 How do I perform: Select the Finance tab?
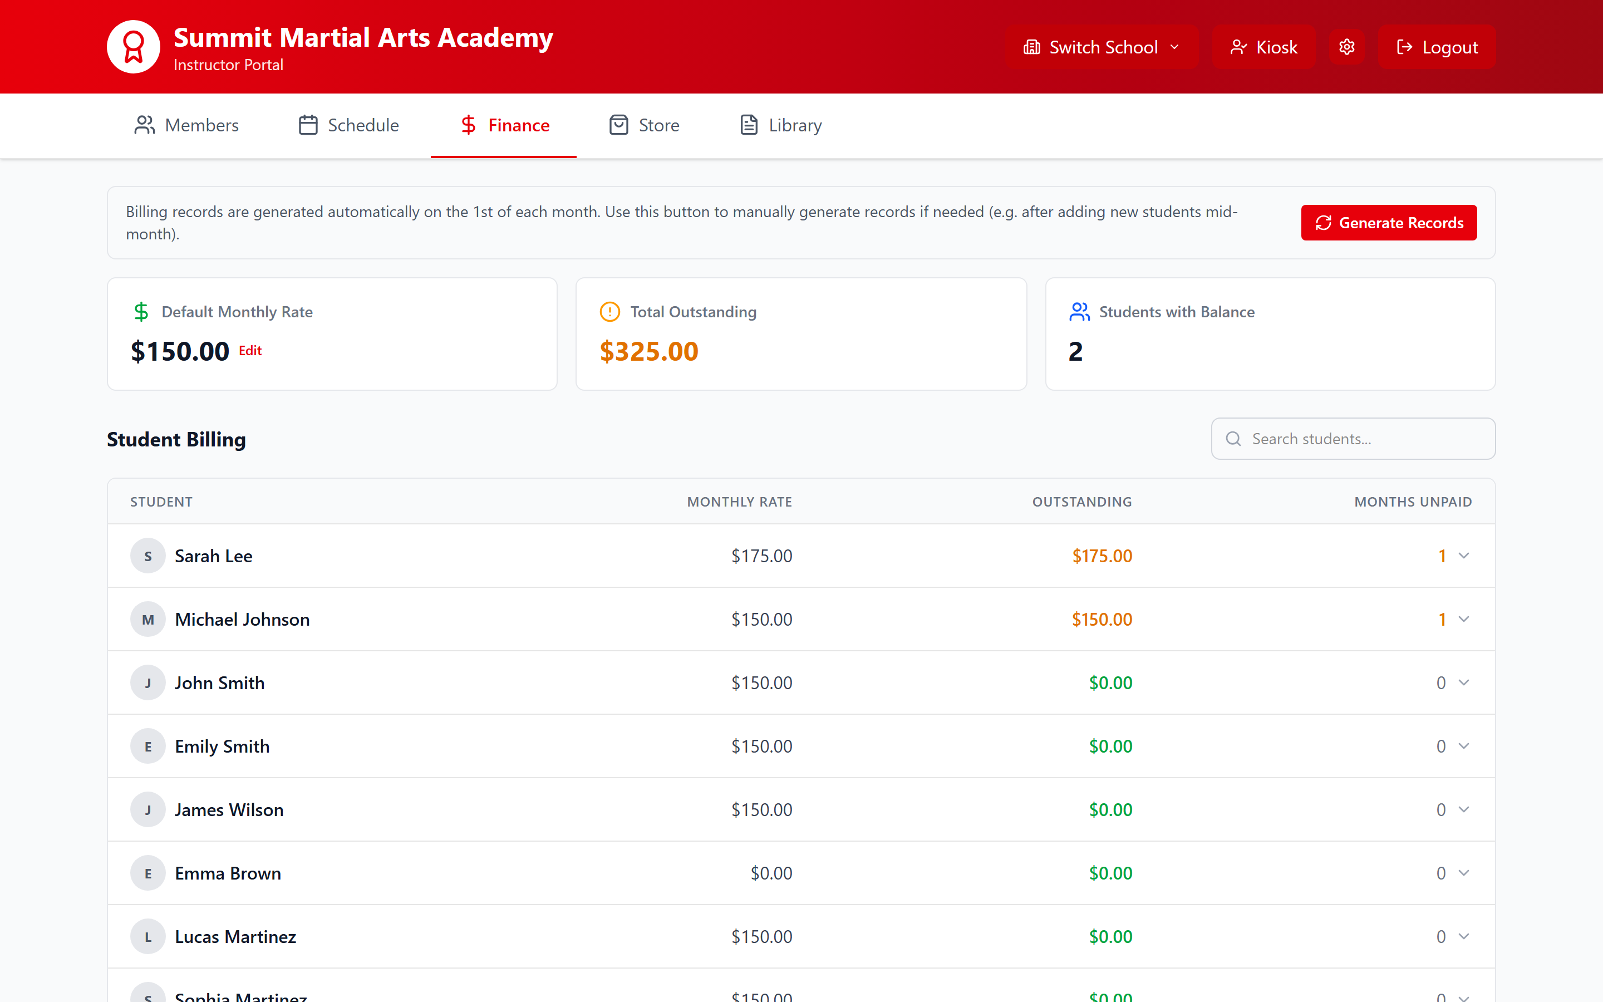(504, 125)
